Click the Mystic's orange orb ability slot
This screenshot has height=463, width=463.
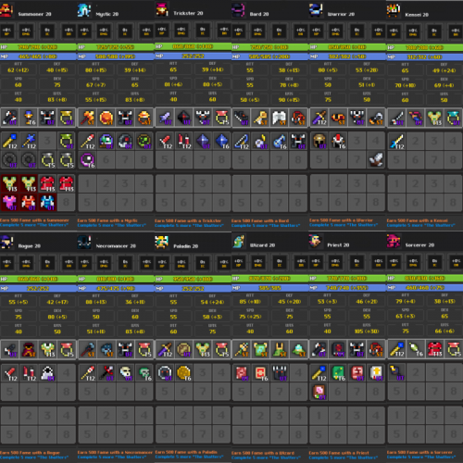pyautogui.click(x=106, y=118)
